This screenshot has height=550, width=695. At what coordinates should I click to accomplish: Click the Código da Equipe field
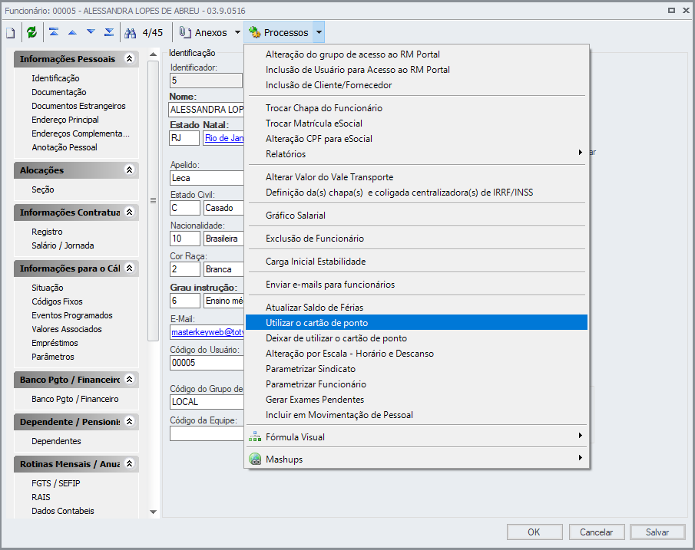coord(207,433)
